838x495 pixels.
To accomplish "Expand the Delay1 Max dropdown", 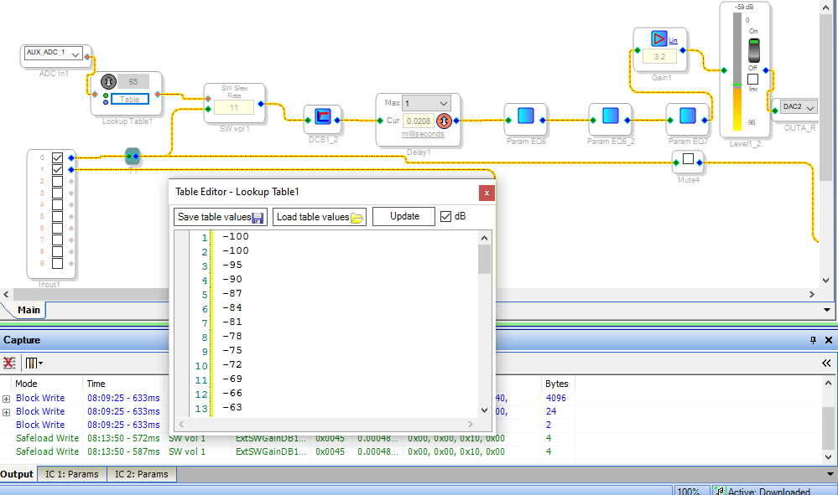I will pos(443,103).
